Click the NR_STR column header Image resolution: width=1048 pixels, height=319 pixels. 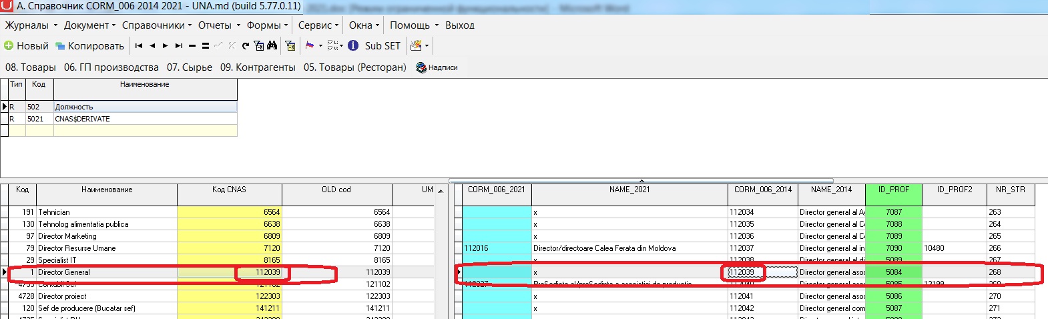click(x=1010, y=190)
